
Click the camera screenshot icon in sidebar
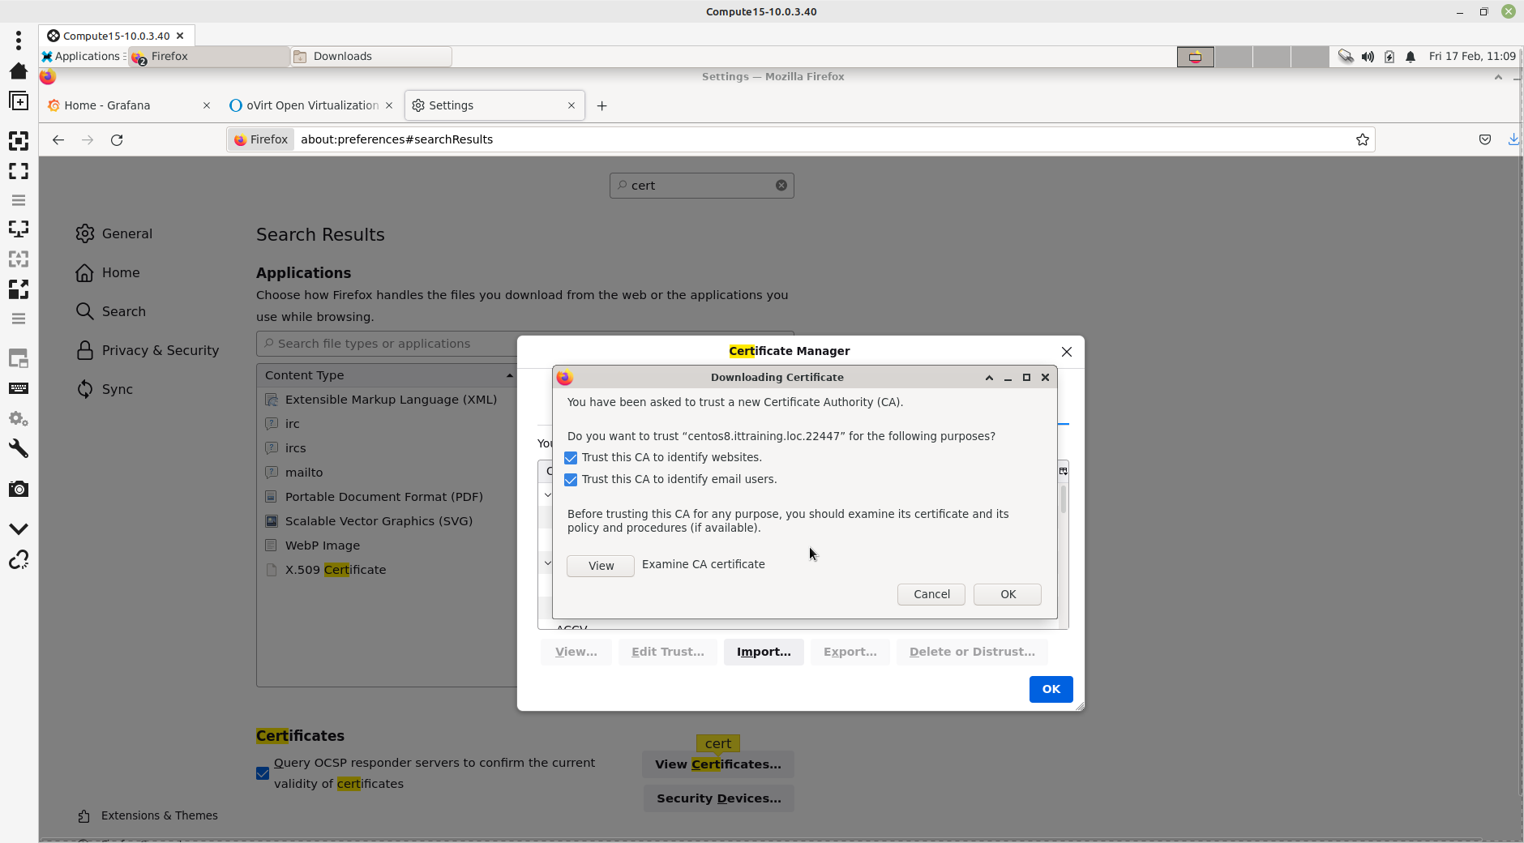[18, 490]
